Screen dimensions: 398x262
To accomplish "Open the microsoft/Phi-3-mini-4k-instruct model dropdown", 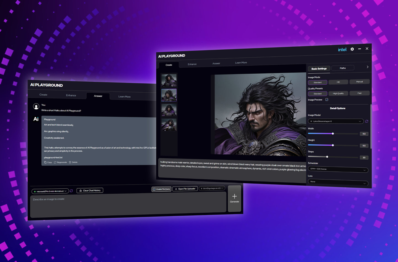I will pyautogui.click(x=50, y=191).
